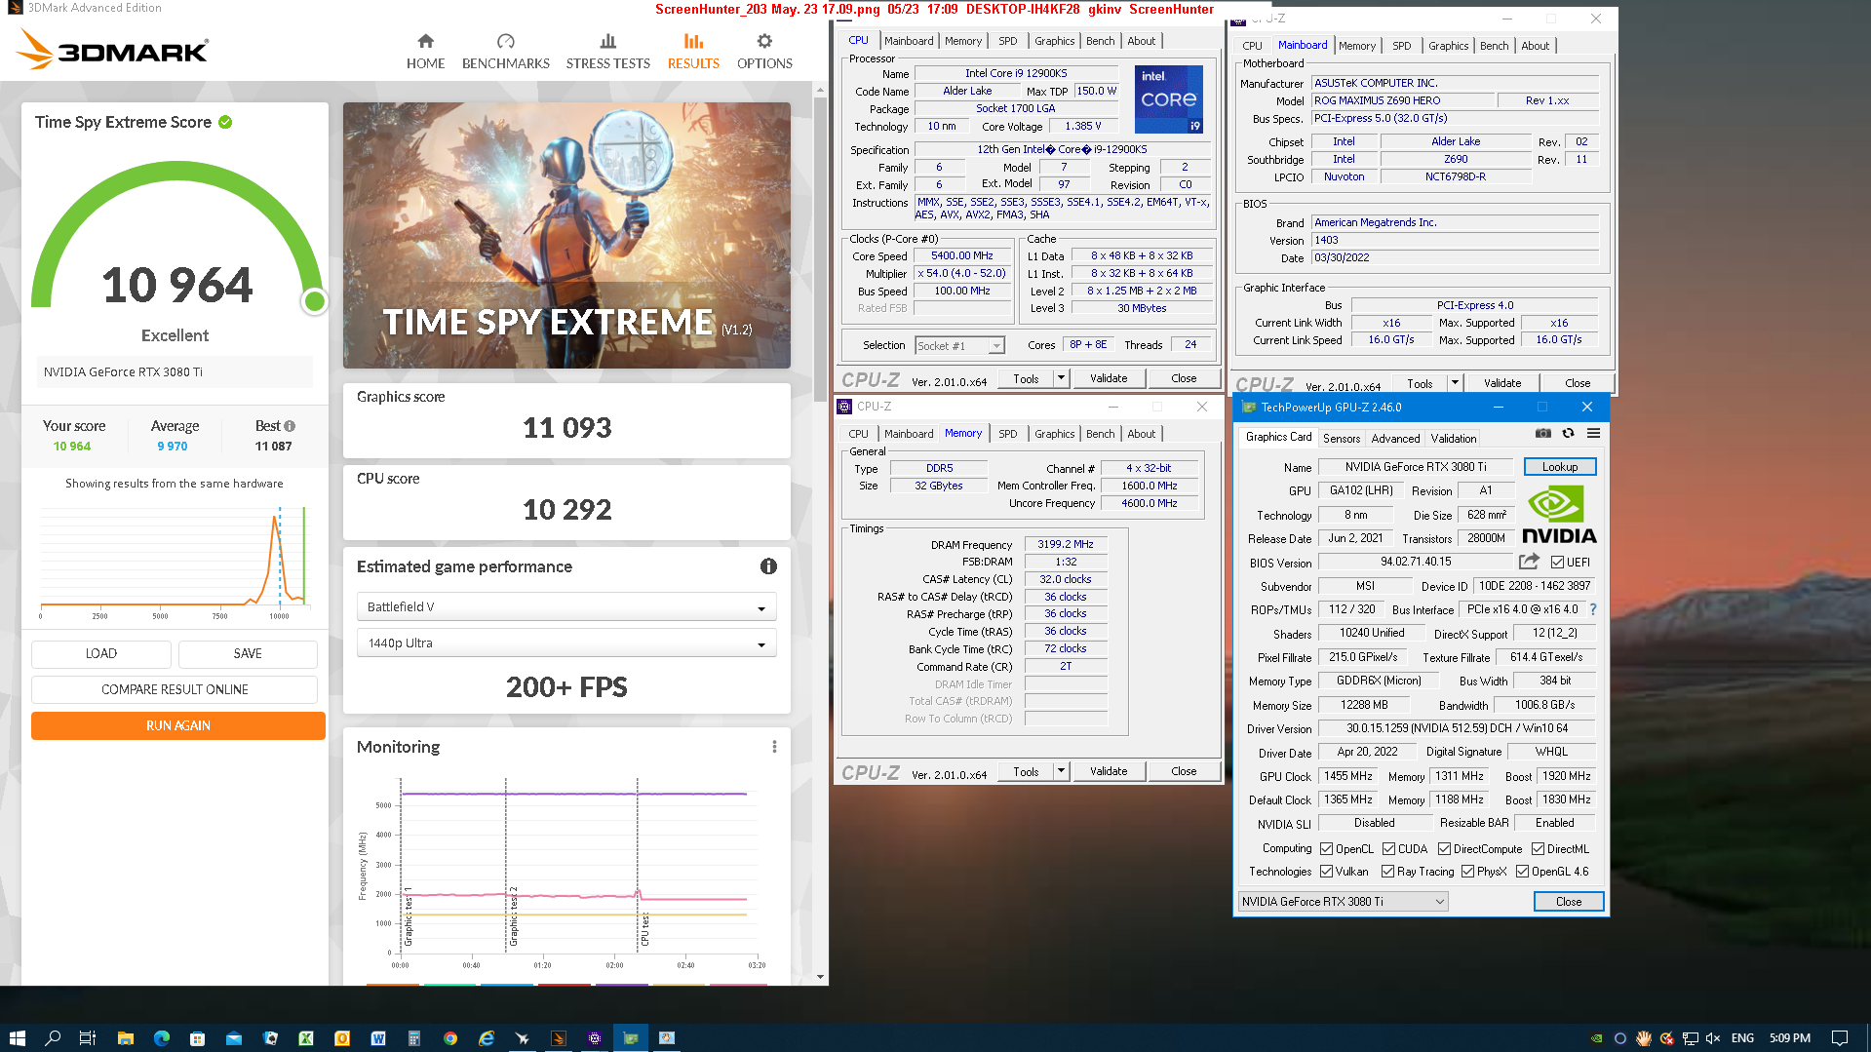The image size is (1871, 1052).
Task: Open STRESS TESTS in 3DMark
Action: (607, 52)
